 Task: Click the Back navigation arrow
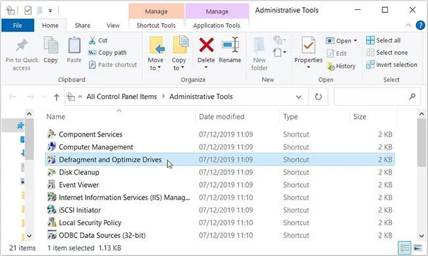[13, 96]
